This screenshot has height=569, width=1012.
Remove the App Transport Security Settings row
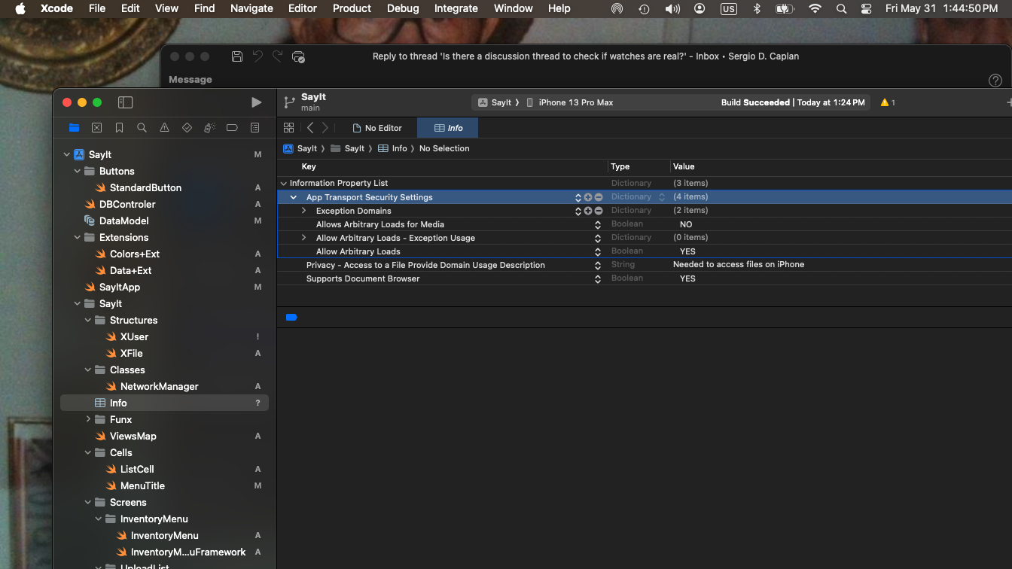[x=599, y=197]
